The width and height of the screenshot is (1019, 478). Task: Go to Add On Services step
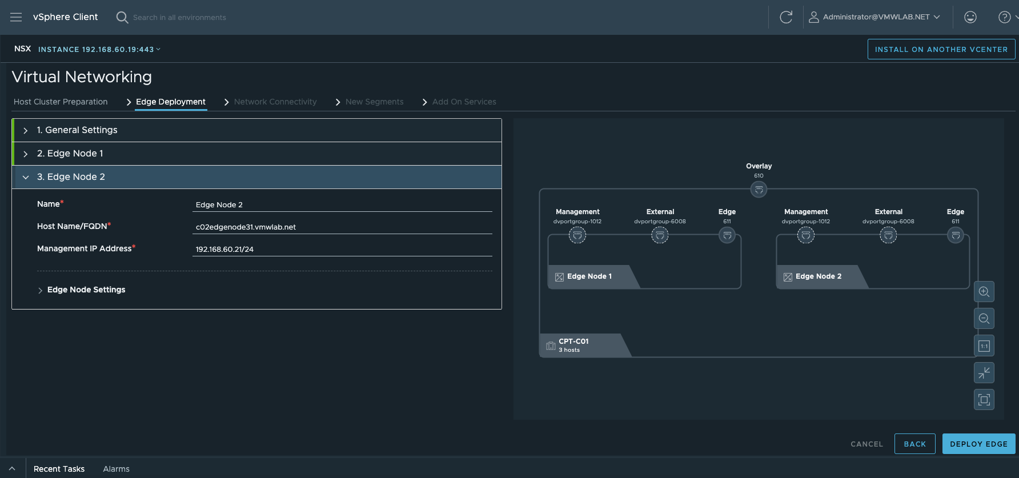point(464,102)
